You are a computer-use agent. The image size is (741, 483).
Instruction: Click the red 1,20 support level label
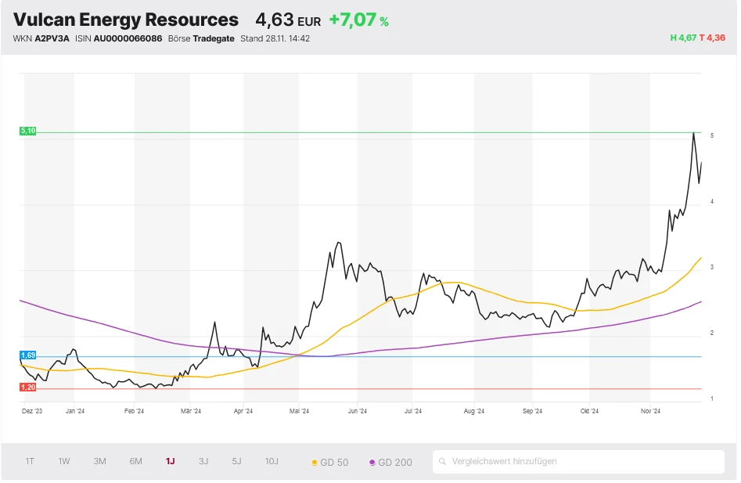click(26, 386)
